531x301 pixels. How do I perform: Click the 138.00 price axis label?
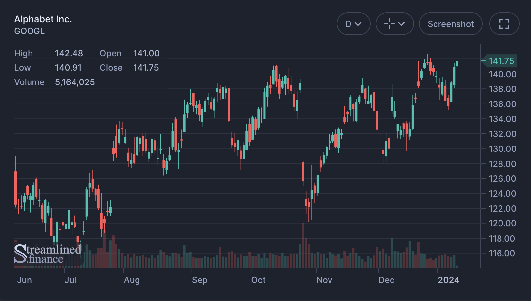(502, 89)
